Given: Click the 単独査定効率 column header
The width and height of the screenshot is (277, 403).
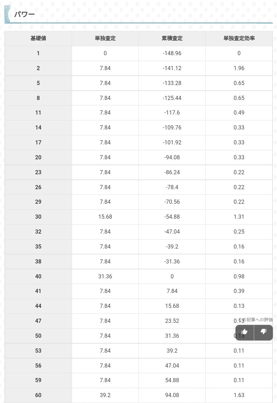Looking at the screenshot, I should 239,39.
